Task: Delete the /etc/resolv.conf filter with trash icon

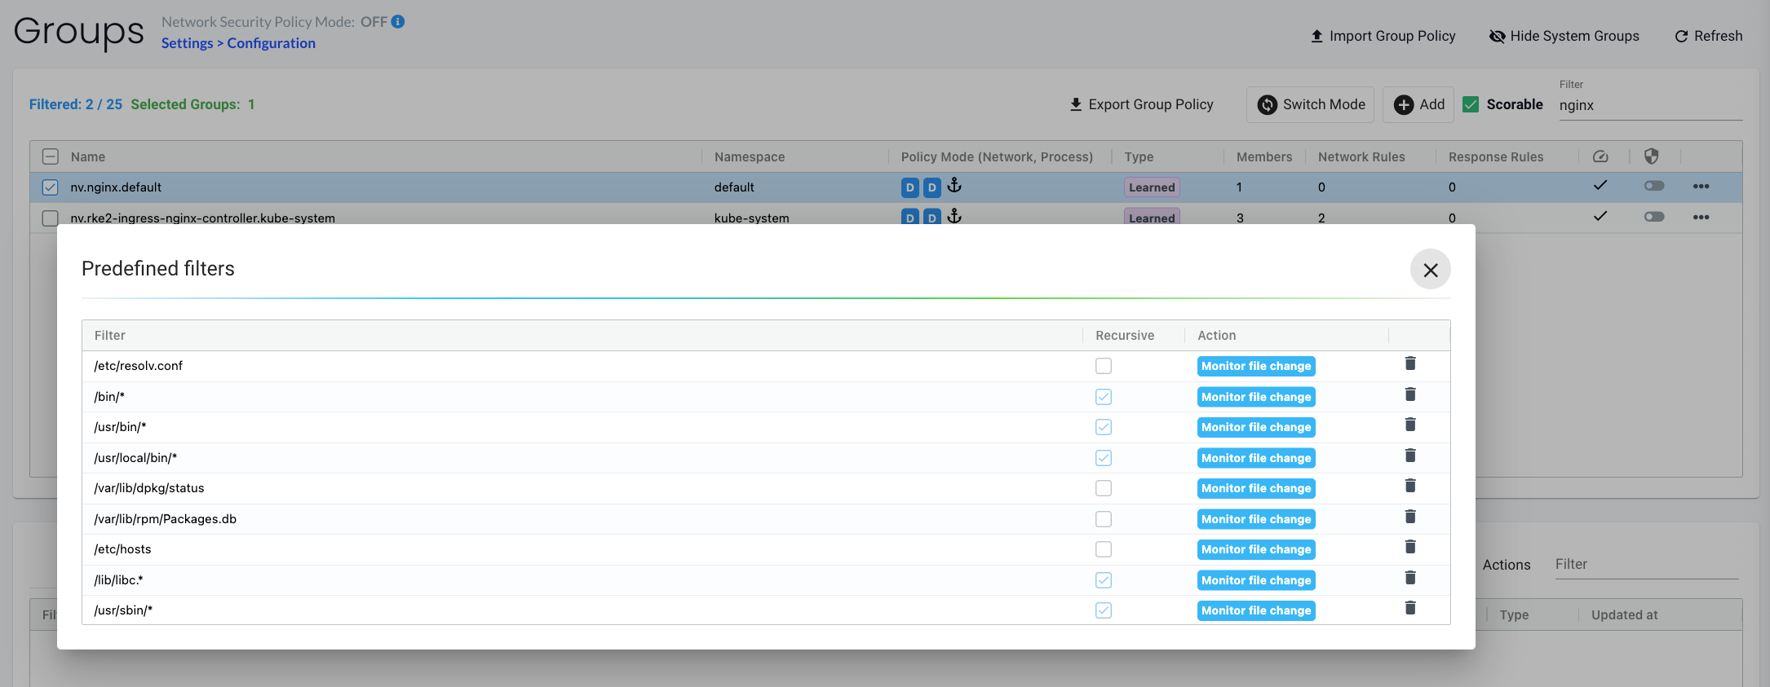Action: tap(1409, 363)
